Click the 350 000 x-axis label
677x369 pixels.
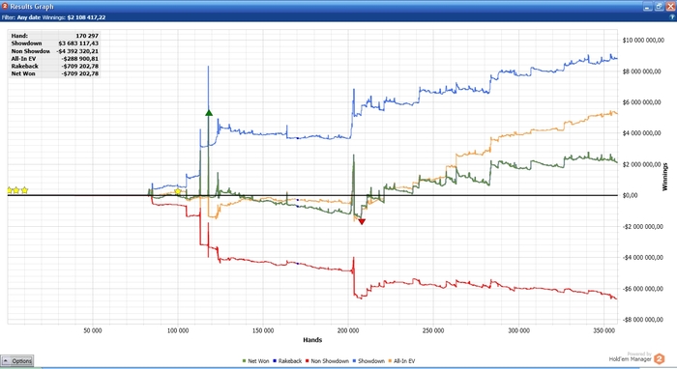603,330
